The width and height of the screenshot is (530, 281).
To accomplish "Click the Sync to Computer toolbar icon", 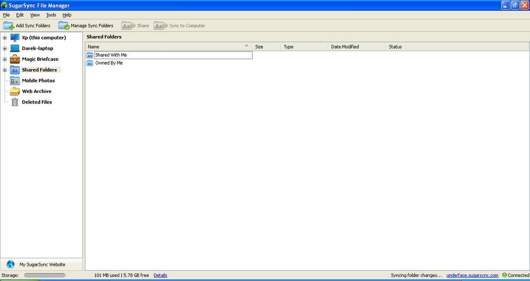I will click(x=161, y=26).
